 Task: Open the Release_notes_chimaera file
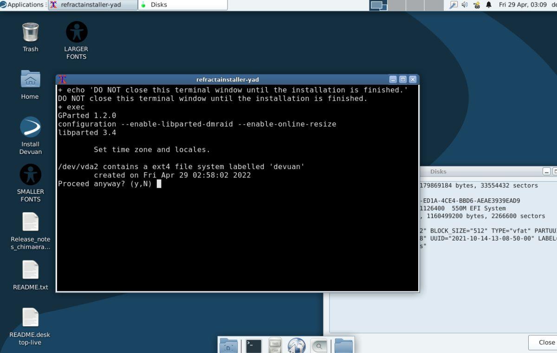(30, 222)
